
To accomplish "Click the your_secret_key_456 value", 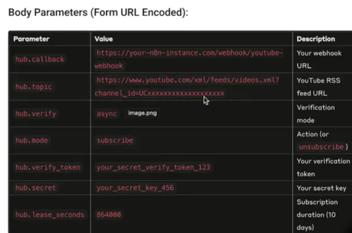I will (x=135, y=188).
